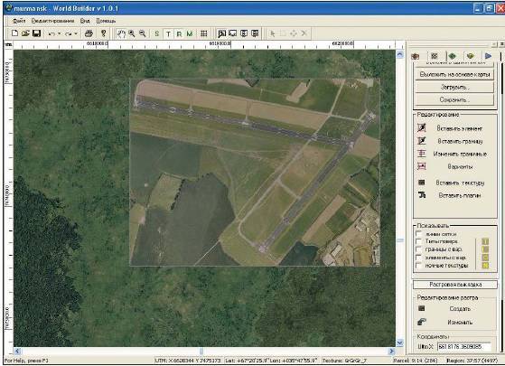The image size is (505, 366).
Task: Click the vertical scrollbar down arrow
Action: pyautogui.click(x=399, y=343)
